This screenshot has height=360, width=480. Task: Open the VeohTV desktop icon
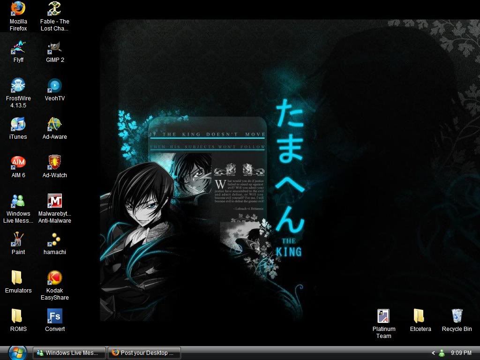point(55,86)
